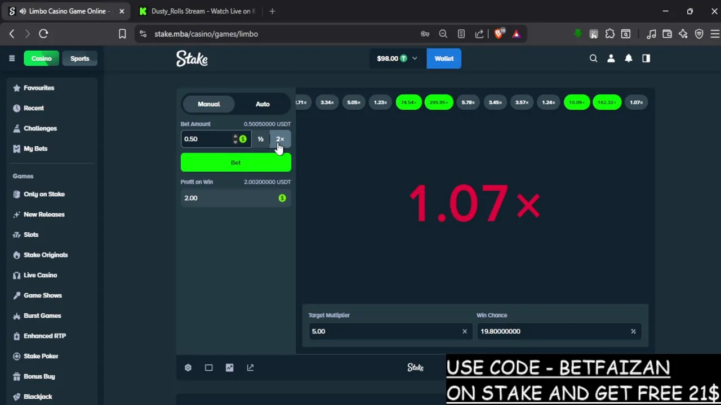Select Sports section toggle
Screen dimensions: 721x405
coord(79,58)
